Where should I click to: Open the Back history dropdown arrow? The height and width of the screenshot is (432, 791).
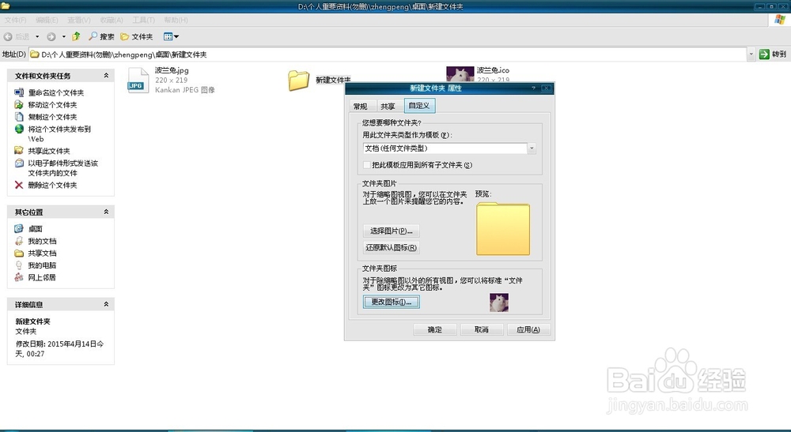[37, 37]
